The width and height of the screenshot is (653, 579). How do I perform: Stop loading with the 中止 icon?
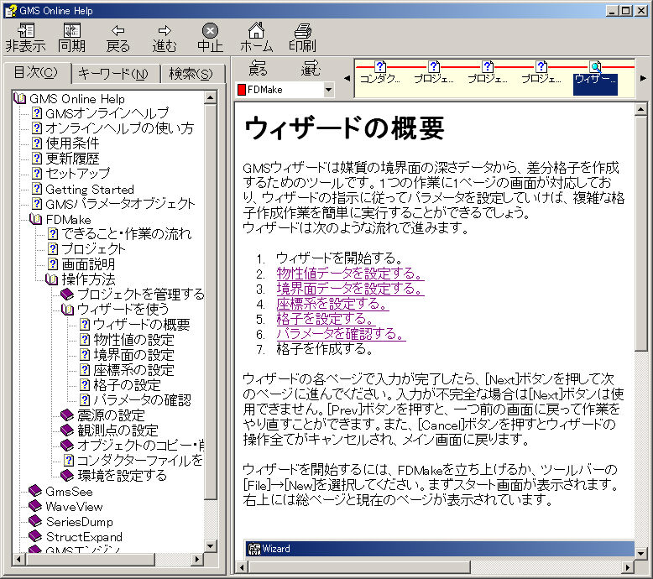coord(210,38)
